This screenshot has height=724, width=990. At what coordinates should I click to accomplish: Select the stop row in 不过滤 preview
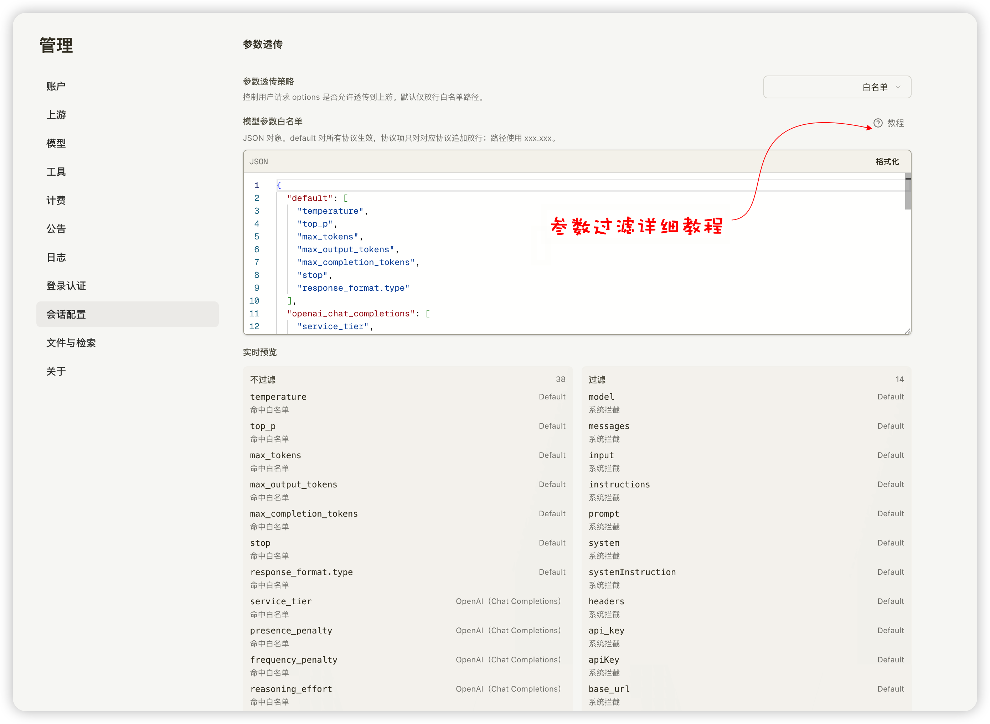pos(408,549)
